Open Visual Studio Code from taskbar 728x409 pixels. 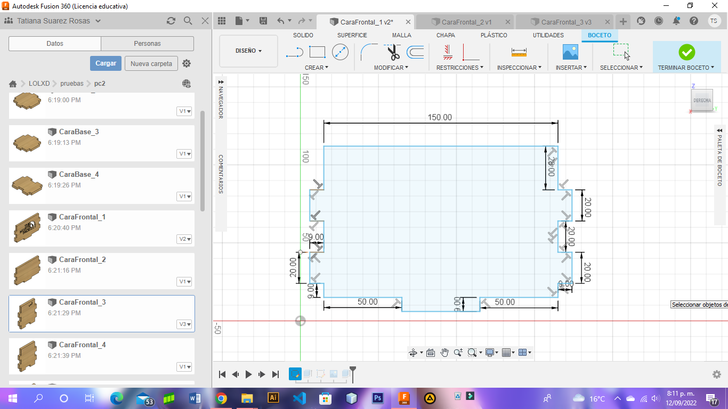click(300, 398)
